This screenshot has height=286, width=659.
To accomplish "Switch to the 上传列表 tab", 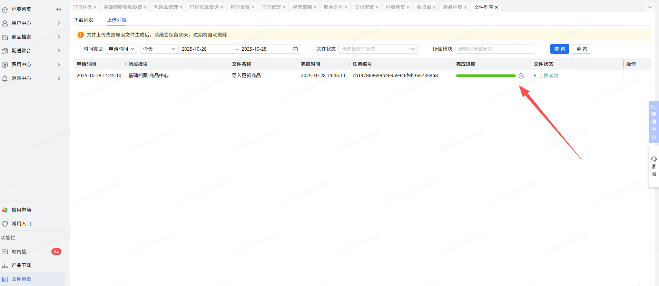I will click(x=117, y=20).
